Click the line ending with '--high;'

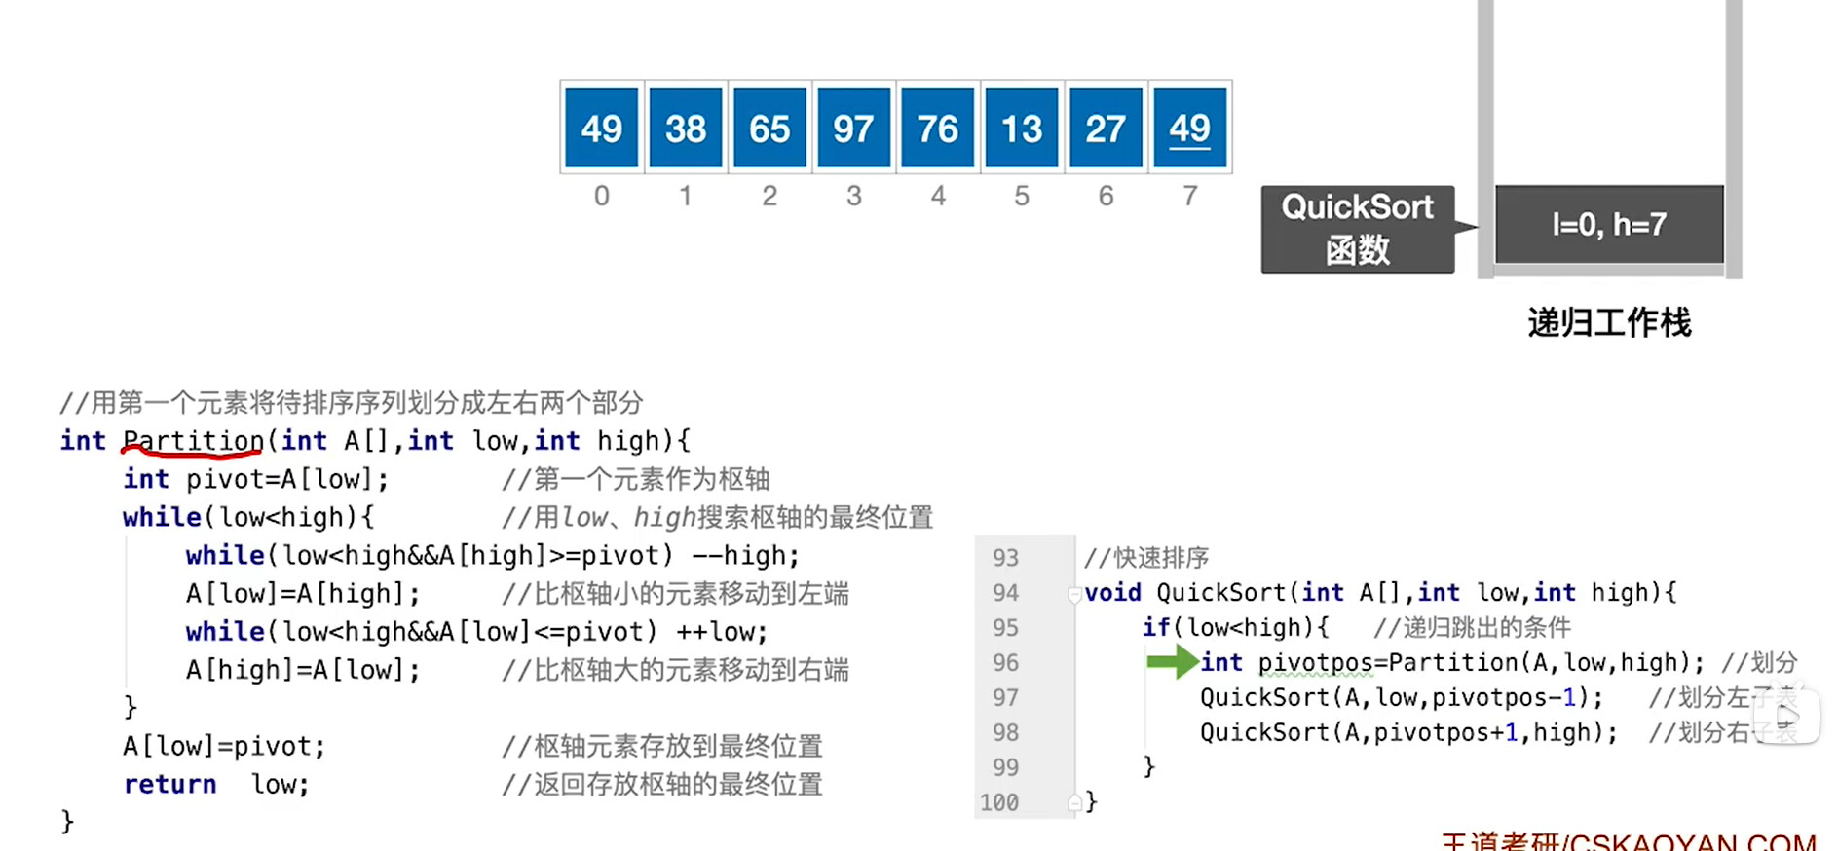coord(493,555)
